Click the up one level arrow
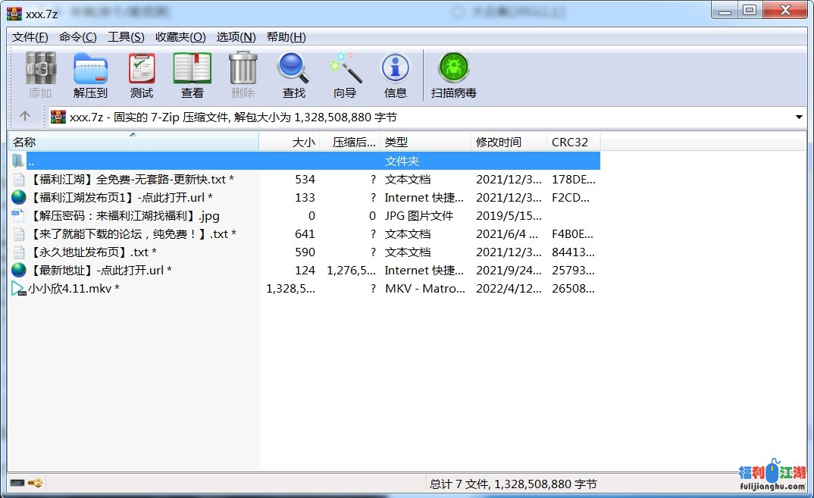 click(25, 117)
